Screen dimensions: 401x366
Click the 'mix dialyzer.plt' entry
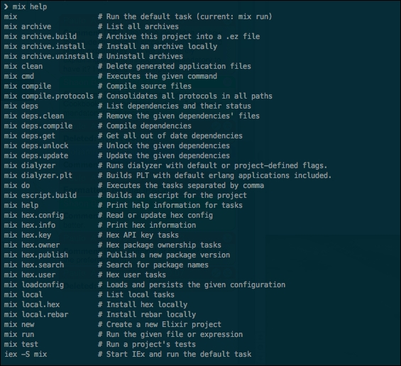38,176
